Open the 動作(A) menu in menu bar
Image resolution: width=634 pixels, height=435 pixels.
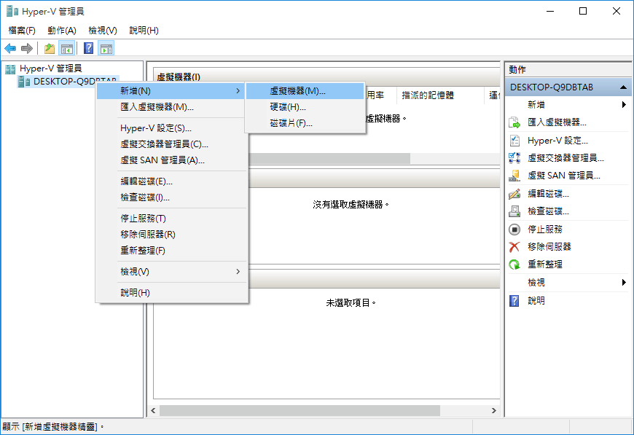pyautogui.click(x=62, y=31)
